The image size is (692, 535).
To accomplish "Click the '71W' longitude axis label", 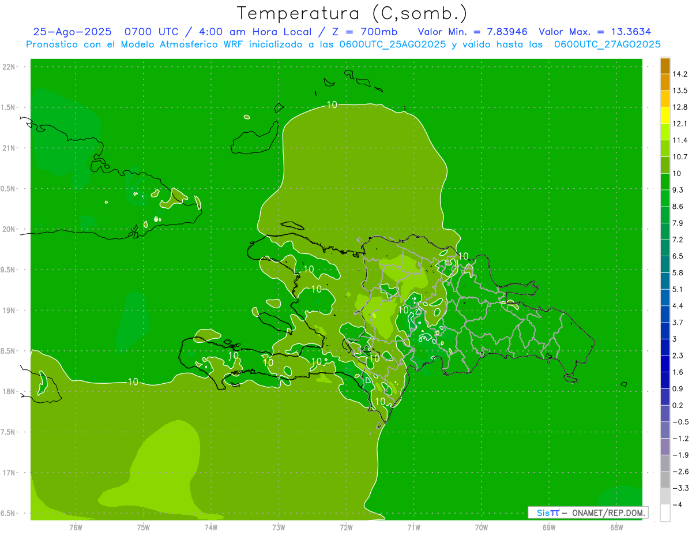I will (413, 527).
